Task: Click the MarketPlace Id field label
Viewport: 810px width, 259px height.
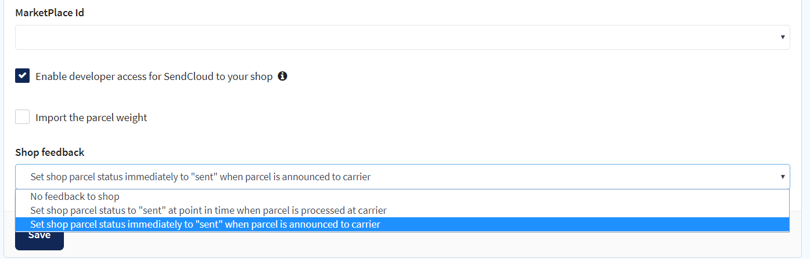Action: tap(49, 12)
